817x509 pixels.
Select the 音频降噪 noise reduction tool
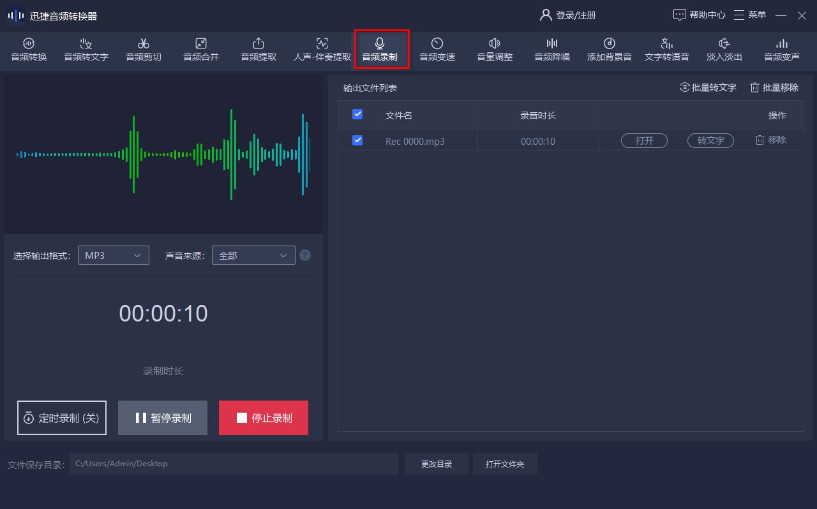551,50
